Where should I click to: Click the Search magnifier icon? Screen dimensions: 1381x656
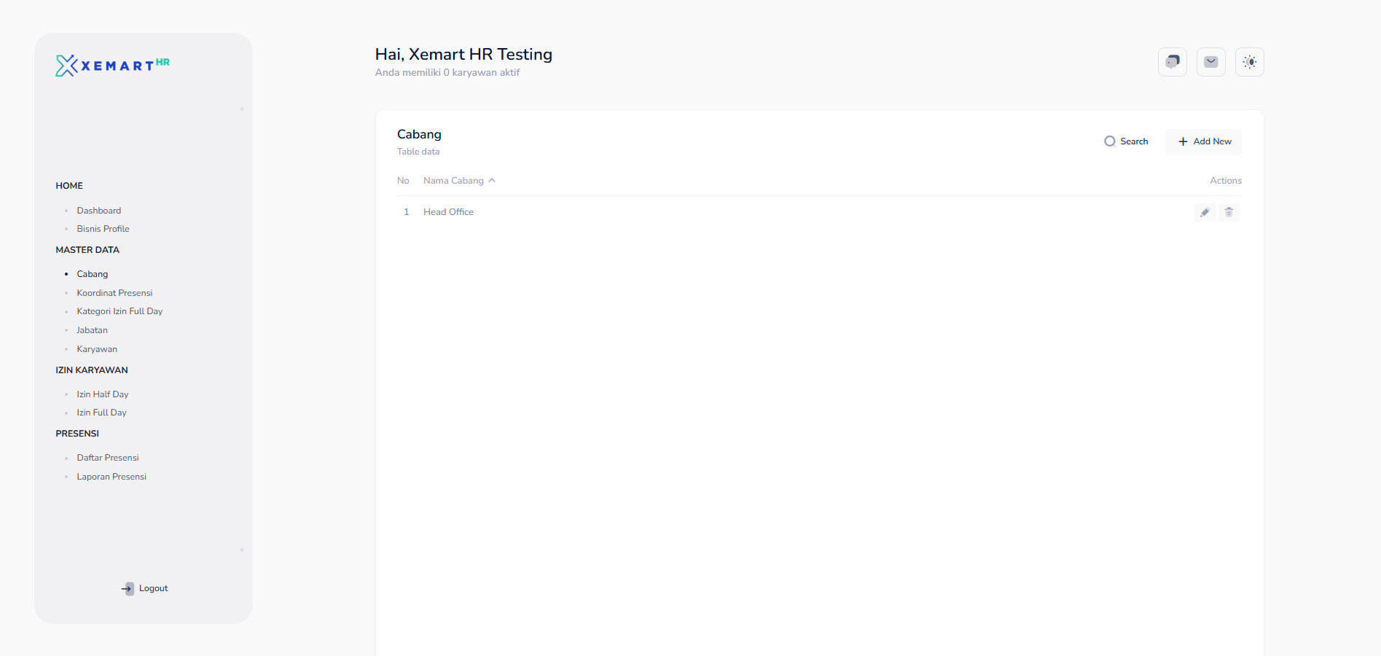[1110, 141]
